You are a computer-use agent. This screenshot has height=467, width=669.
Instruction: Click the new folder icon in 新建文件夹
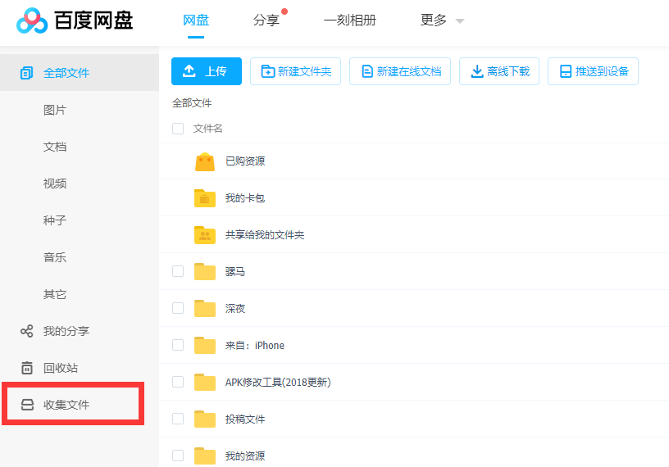[x=268, y=71]
